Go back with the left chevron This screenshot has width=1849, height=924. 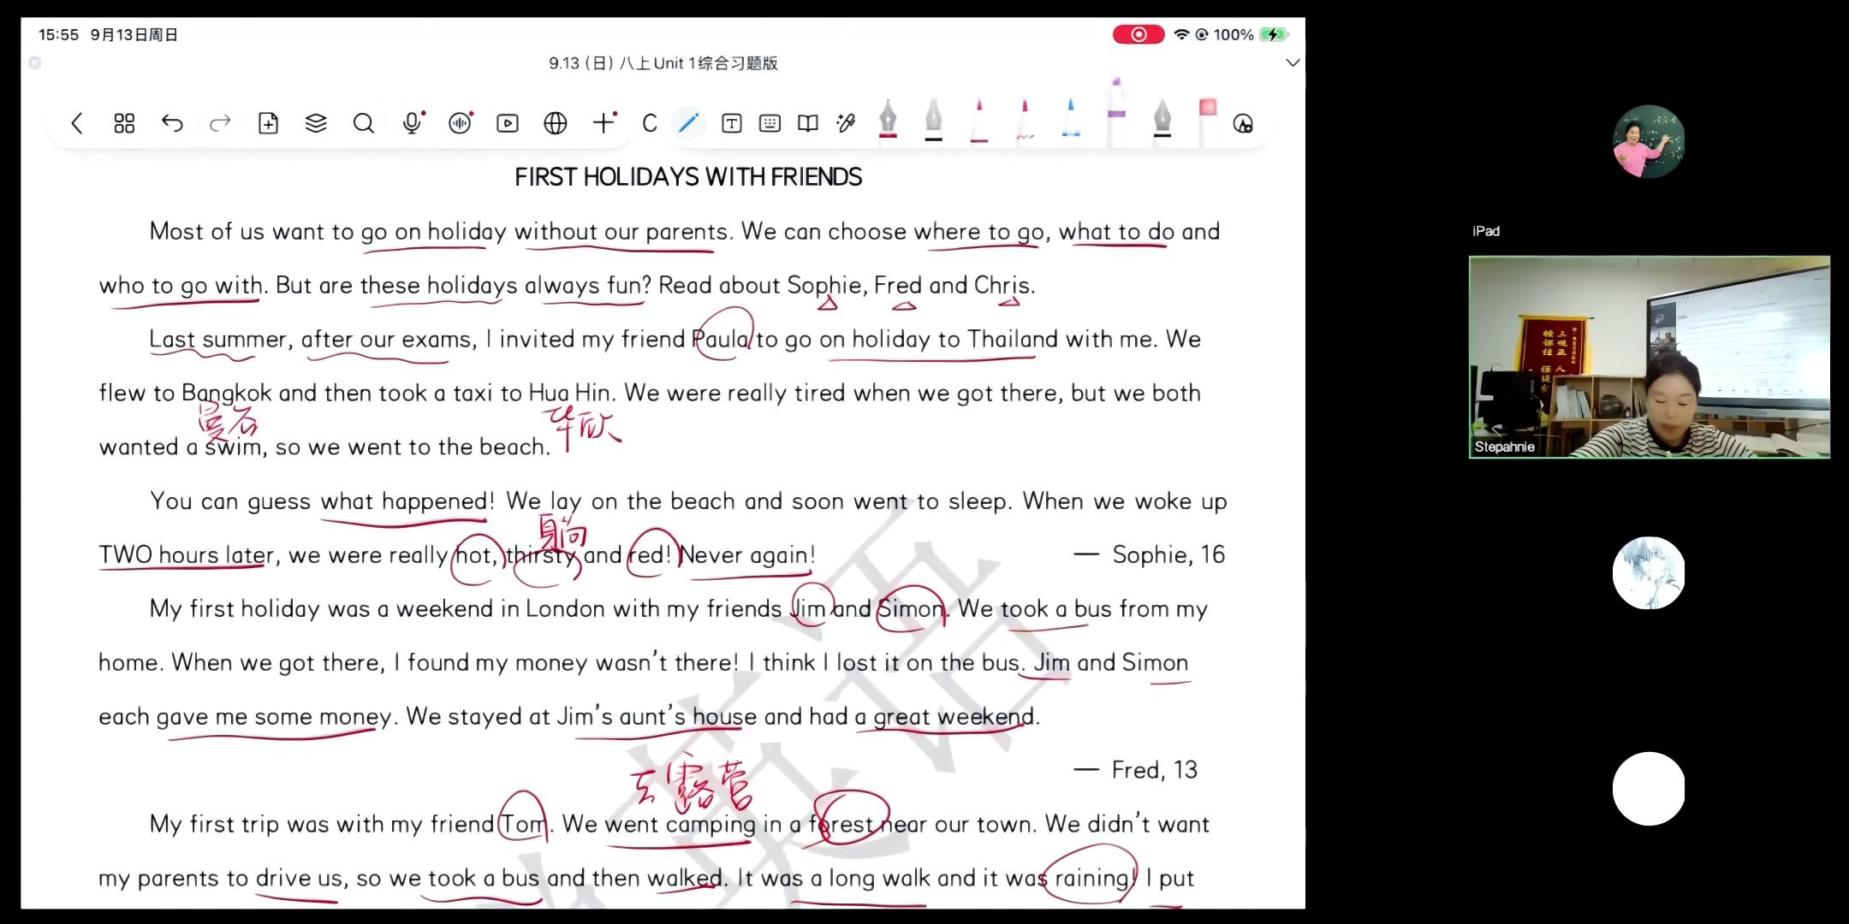click(x=76, y=123)
